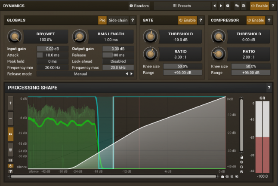This screenshot has width=278, height=186.
Task: Click the paste settings icon
Action: [x=244, y=6]
